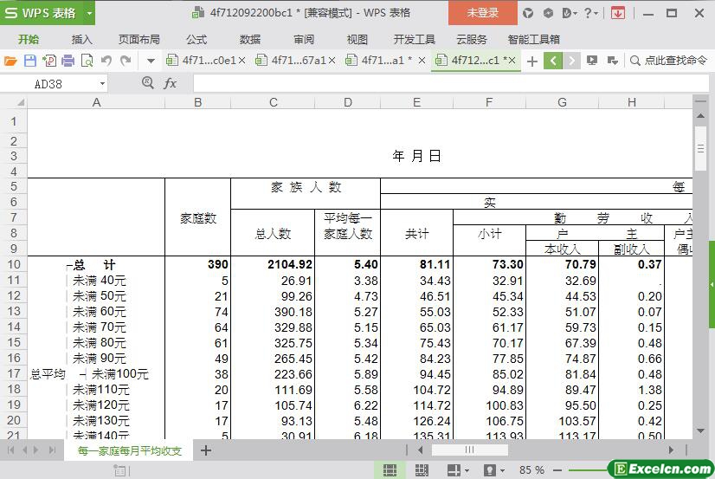Viewport: 715px width, 479px height.
Task: Open file with the folder icon
Action: [x=10, y=61]
